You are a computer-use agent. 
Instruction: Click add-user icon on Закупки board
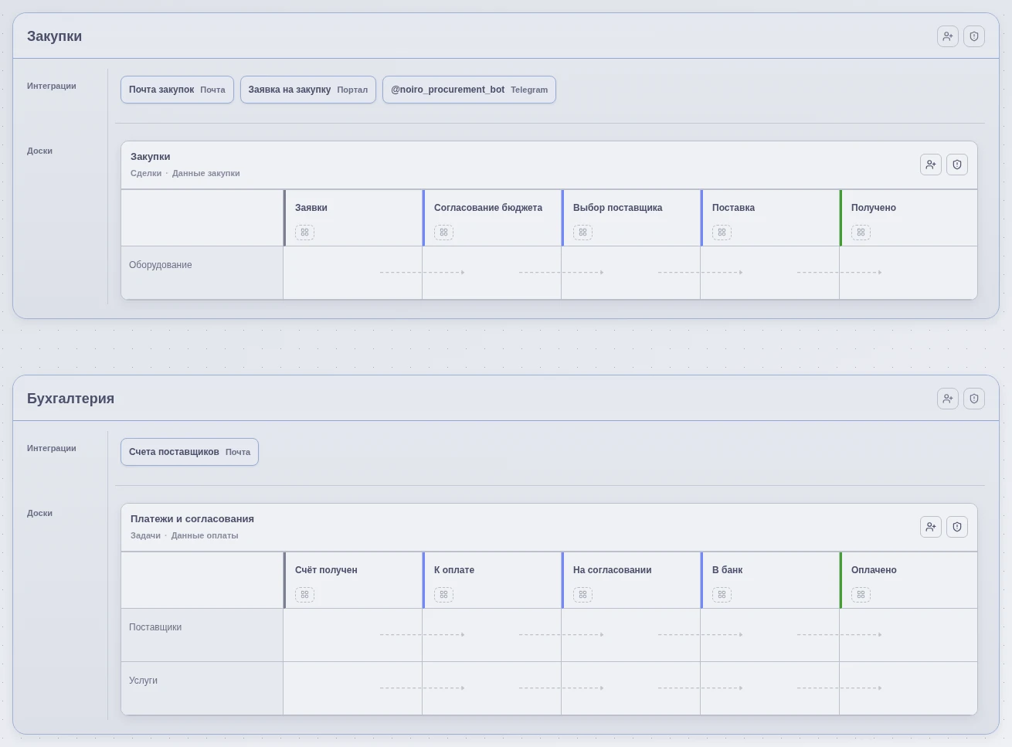(931, 165)
